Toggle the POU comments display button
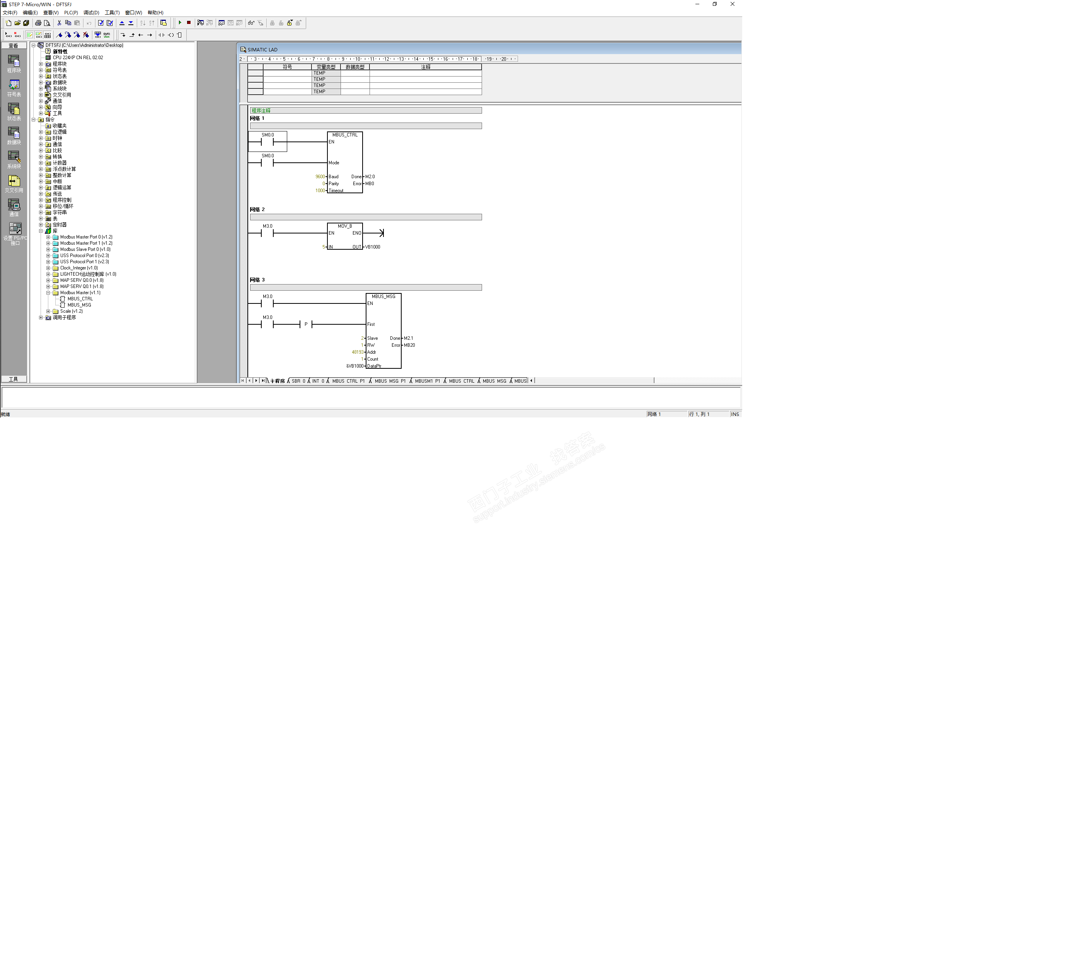Image resolution: width=1070 pixels, height=954 pixels. pyautogui.click(x=30, y=35)
